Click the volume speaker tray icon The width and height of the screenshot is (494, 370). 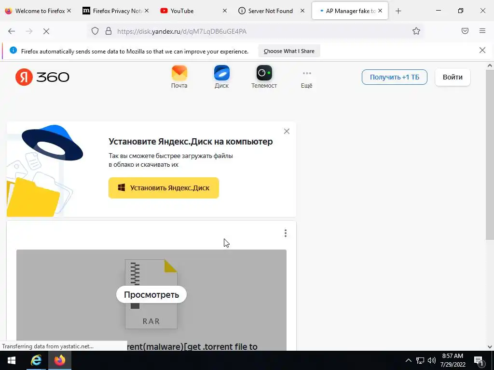(x=432, y=360)
